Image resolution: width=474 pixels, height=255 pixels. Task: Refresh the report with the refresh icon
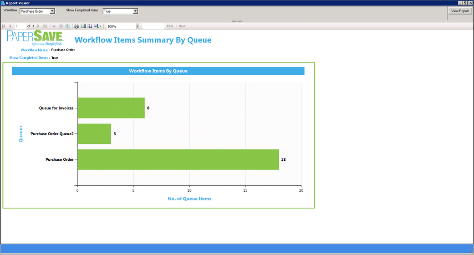(68, 26)
